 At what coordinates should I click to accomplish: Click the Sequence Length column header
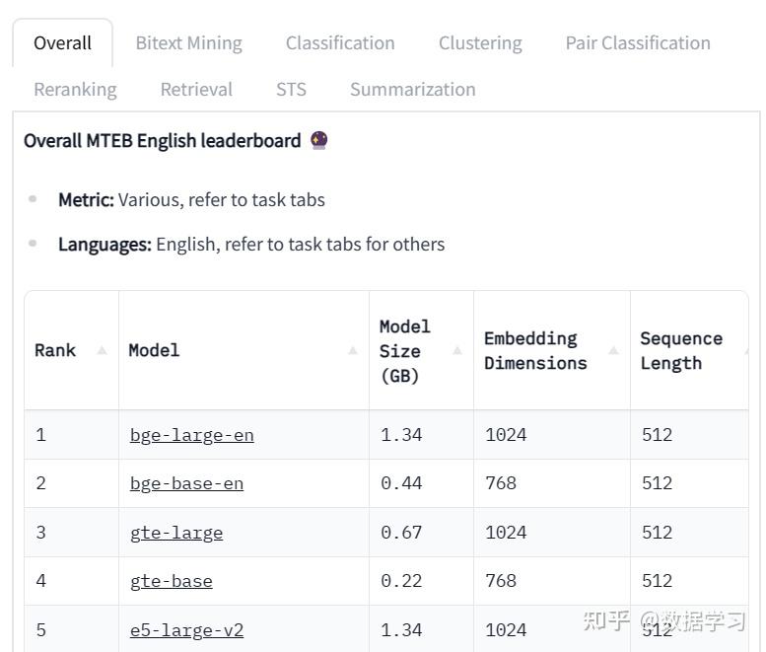681,350
